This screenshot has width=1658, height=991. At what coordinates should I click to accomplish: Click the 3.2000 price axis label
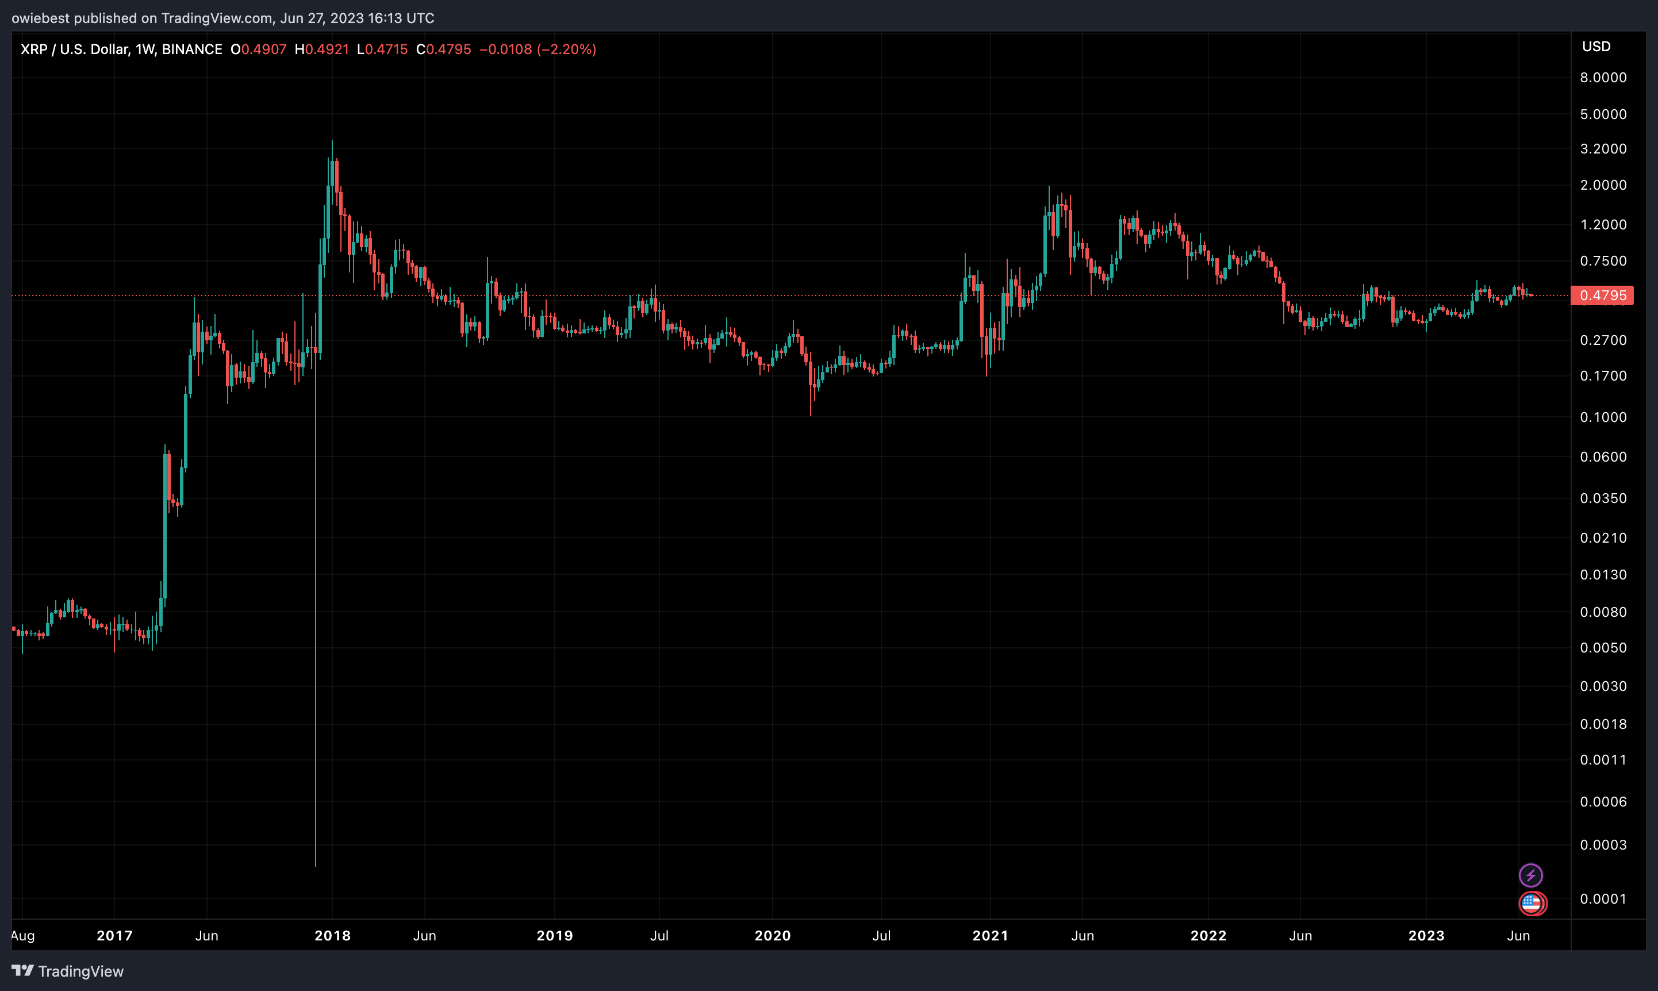tap(1603, 149)
